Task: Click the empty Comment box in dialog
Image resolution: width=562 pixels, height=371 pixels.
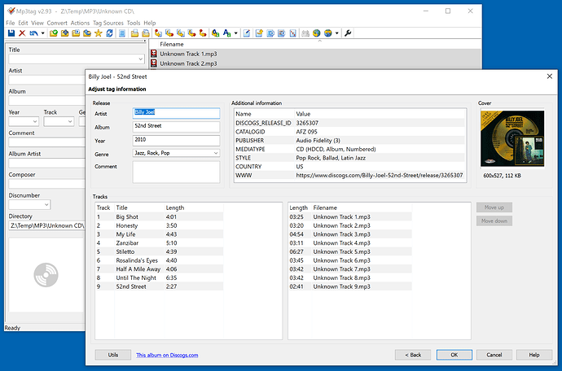Action: coord(176,172)
